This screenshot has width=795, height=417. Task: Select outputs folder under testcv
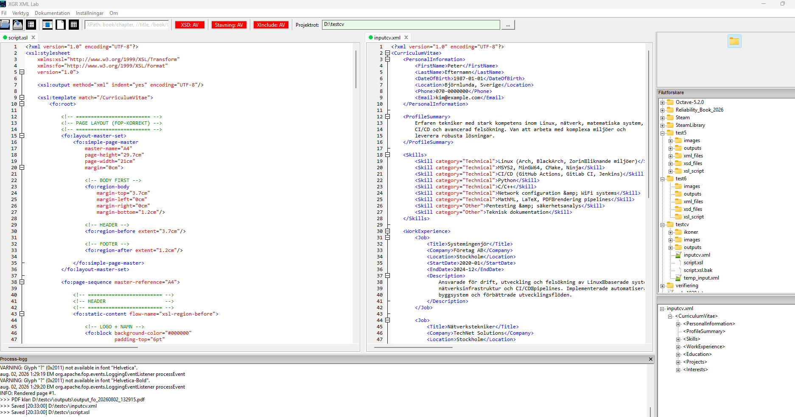(x=692, y=247)
